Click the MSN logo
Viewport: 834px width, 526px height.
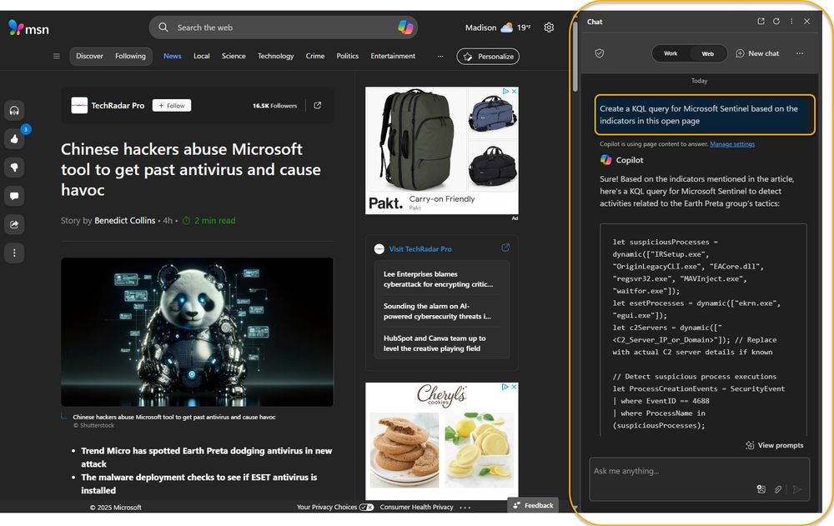[x=28, y=28]
